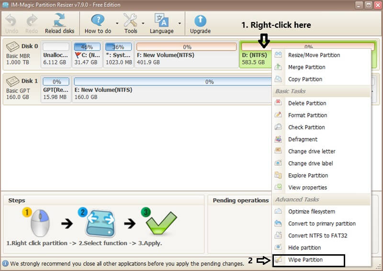Choose Resize/Move Partition from context menu
Image resolution: width=383 pixels, height=271 pixels.
point(321,55)
